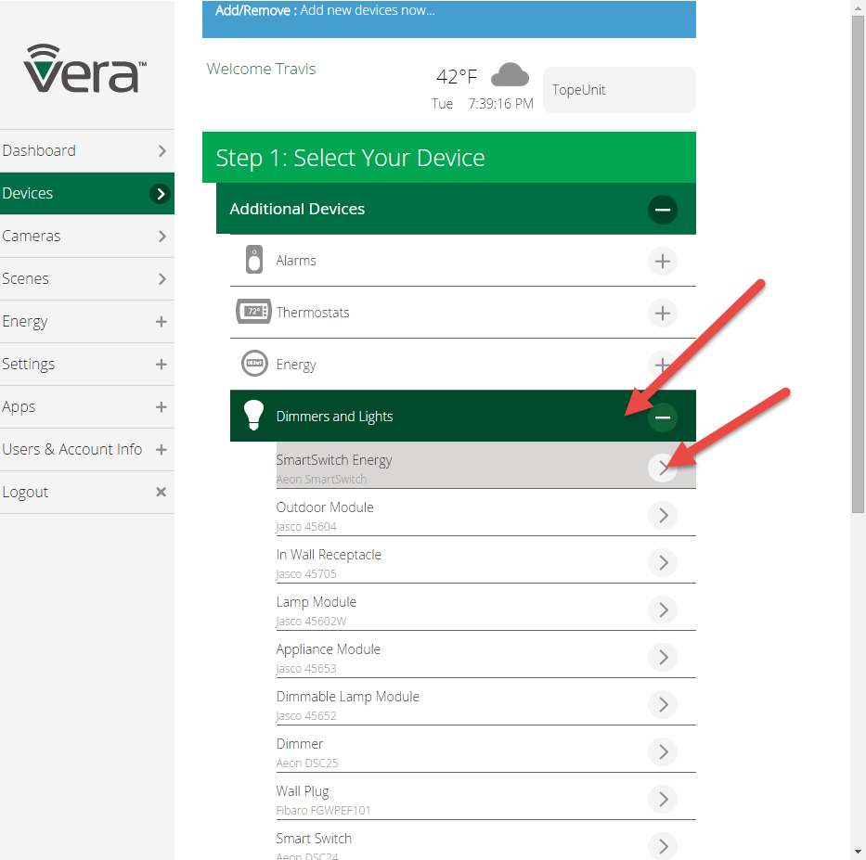Click the Logout X icon
866x860 pixels.
pos(161,492)
